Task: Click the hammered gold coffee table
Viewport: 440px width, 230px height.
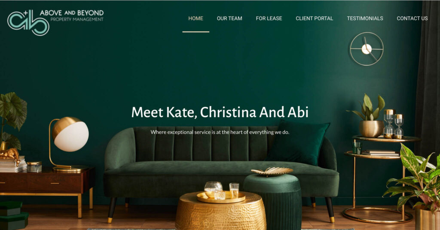Action: click(x=220, y=211)
